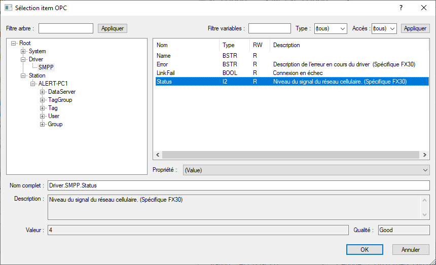Image resolution: width=436 pixels, height=265 pixels.
Task: Expand the System tree node
Action: (23, 51)
